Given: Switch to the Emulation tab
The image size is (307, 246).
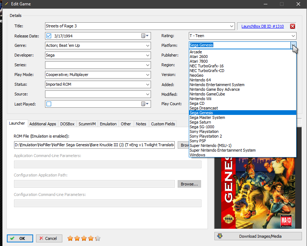Looking at the screenshot, I should (x=108, y=124).
